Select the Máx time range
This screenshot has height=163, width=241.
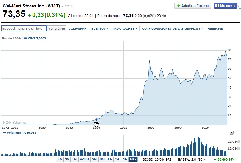[x=133, y=159]
